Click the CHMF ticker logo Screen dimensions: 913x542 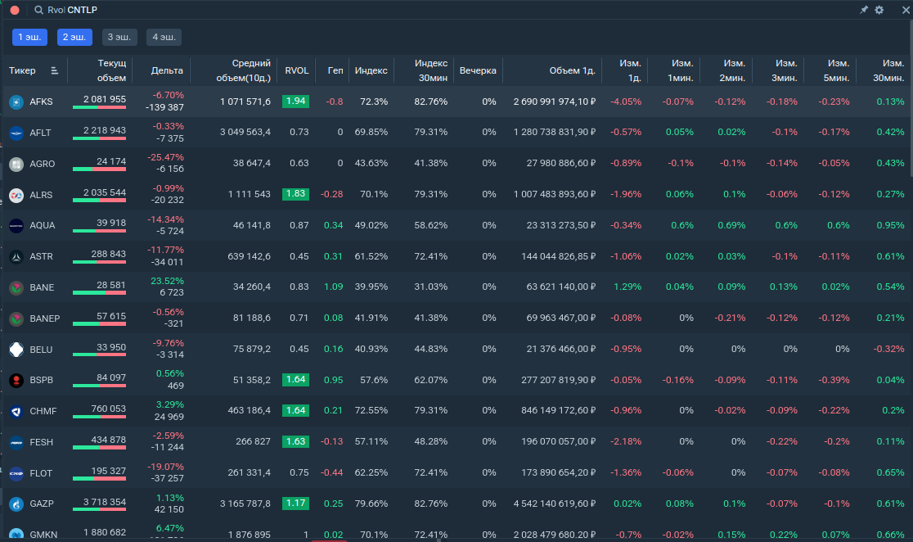point(15,411)
